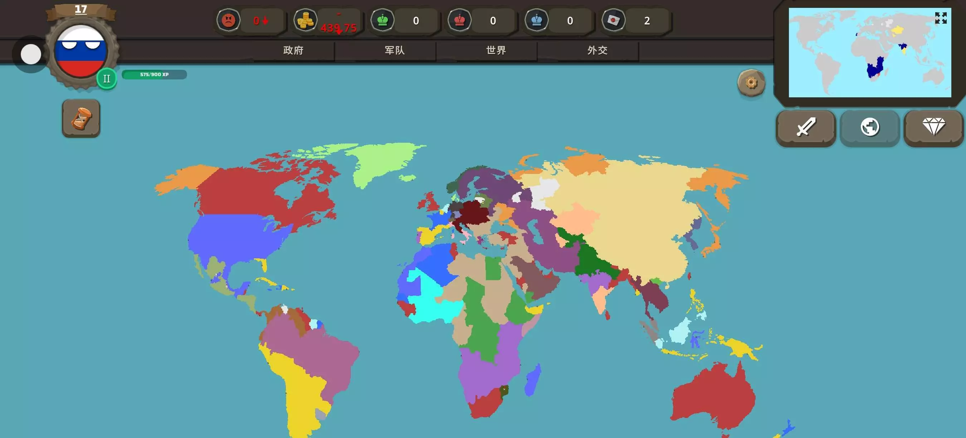Open the 军队 army tab
The width and height of the screenshot is (966, 438).
pyautogui.click(x=395, y=50)
